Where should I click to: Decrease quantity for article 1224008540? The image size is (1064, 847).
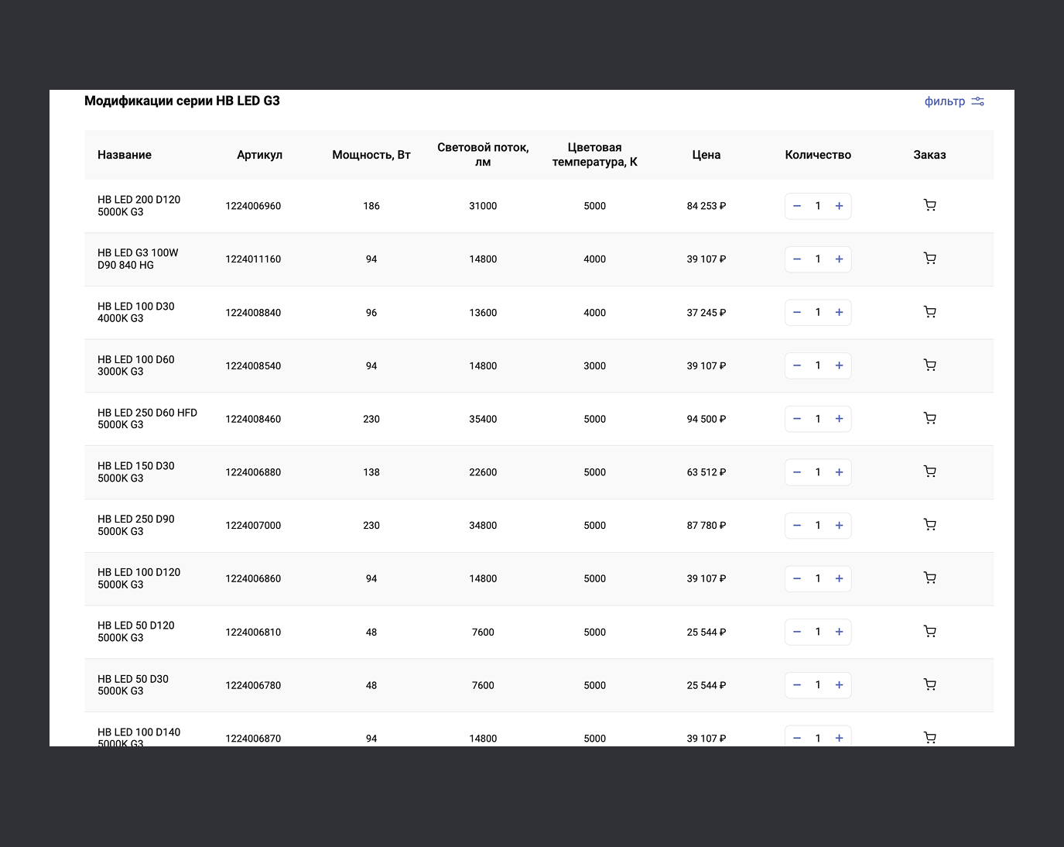[x=797, y=365]
